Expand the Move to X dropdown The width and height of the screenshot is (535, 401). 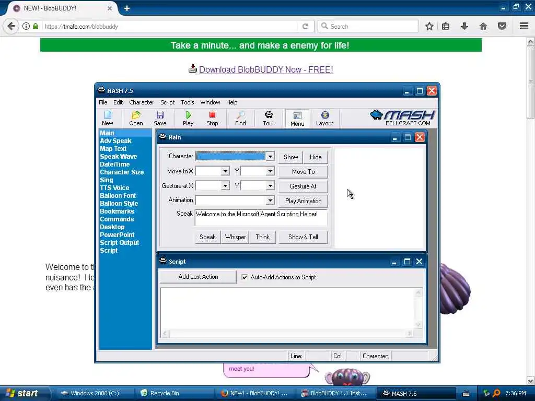(x=225, y=171)
